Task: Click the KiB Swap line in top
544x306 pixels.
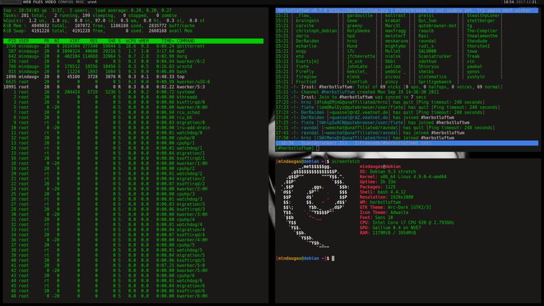Action: click(x=99, y=31)
